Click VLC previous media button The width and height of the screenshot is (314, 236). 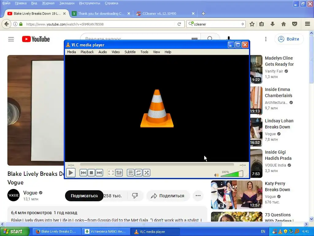pyautogui.click(x=83, y=173)
